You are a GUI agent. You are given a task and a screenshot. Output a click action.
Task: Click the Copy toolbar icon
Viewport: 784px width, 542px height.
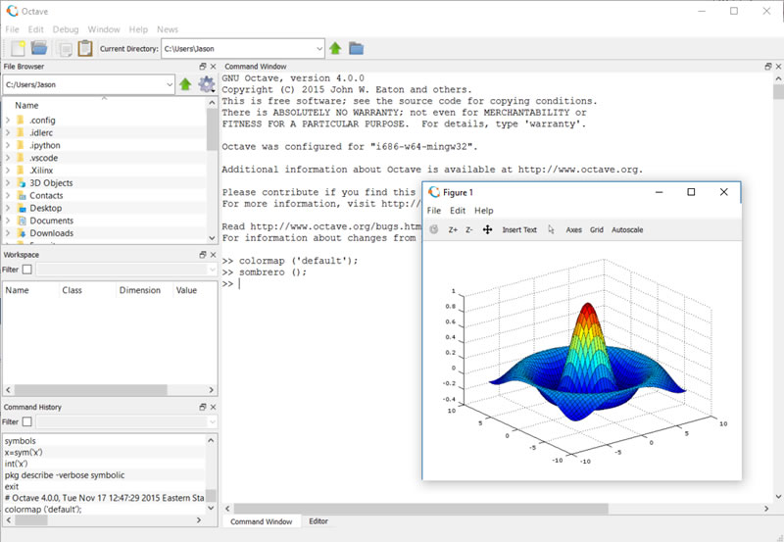(x=65, y=49)
